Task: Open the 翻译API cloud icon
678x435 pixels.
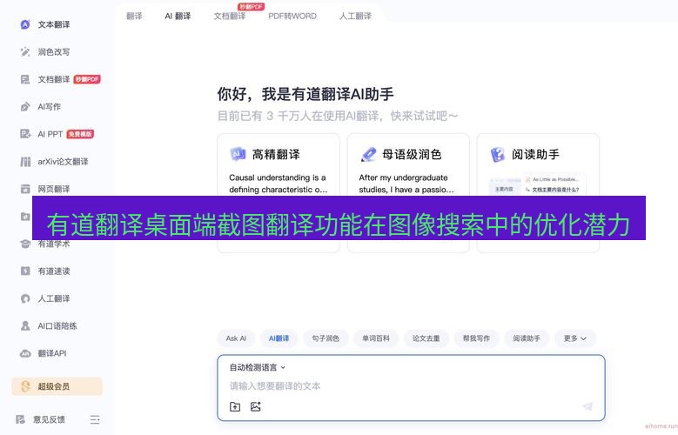Action: [25, 353]
